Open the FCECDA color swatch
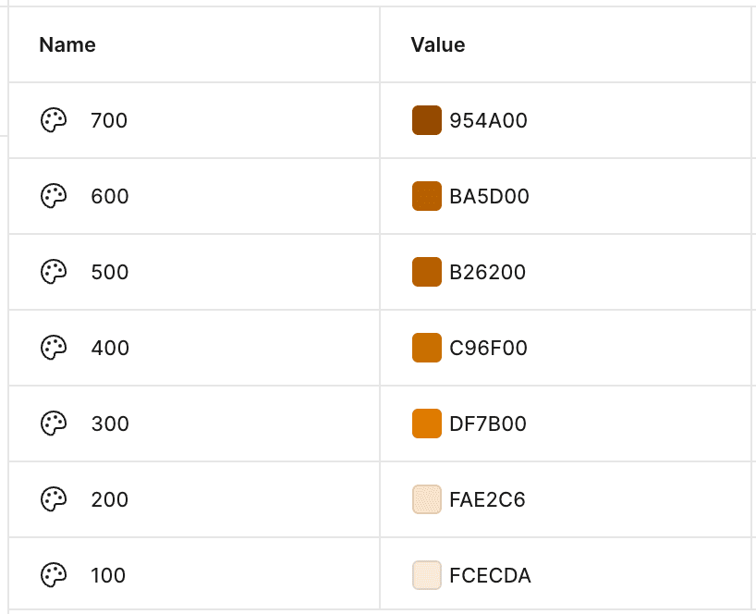756x614 pixels. (426, 575)
